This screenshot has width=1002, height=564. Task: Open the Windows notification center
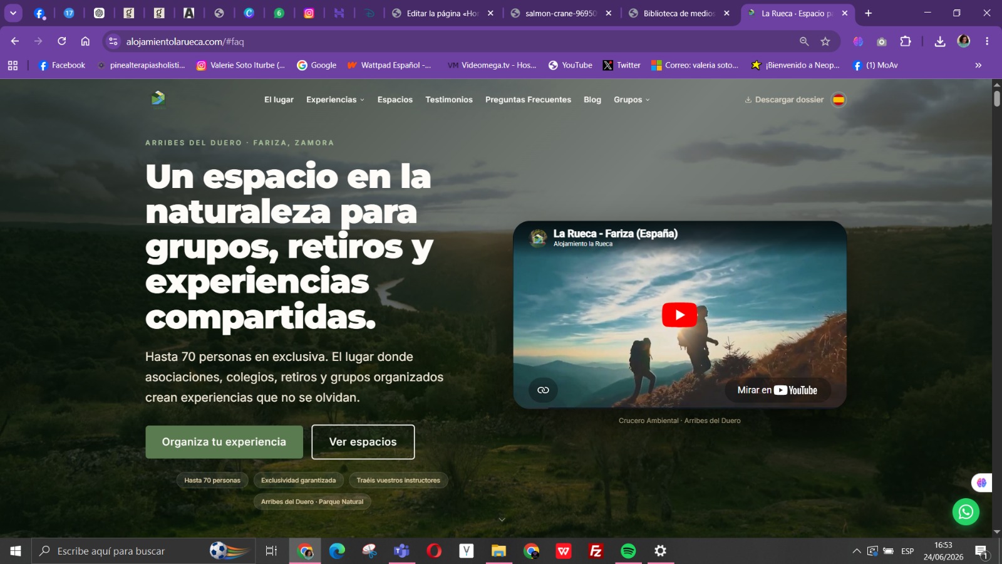coord(981,551)
